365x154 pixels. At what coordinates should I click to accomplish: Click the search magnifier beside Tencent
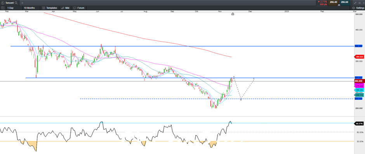pos(16,3)
